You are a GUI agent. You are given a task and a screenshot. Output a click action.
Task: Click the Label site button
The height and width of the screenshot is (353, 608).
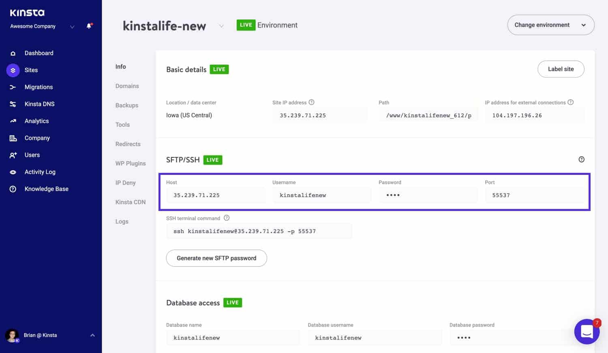[x=561, y=69]
